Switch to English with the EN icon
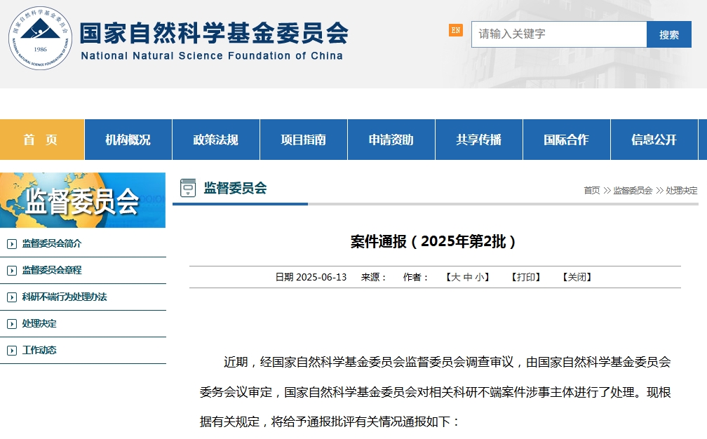 (453, 32)
